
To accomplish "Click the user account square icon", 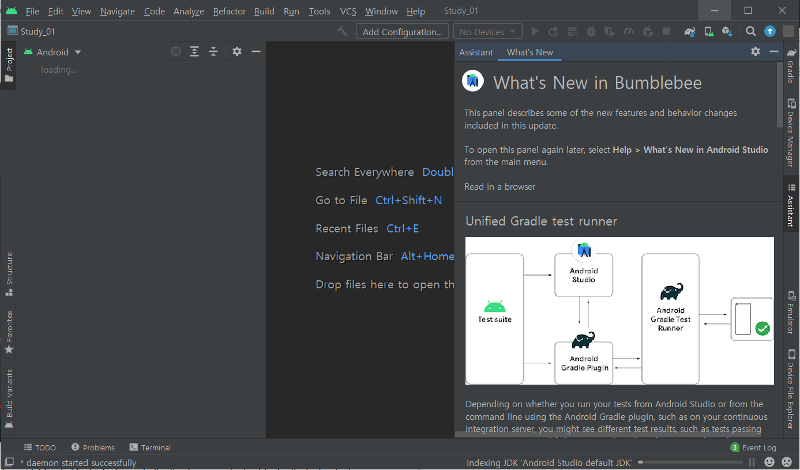I will pos(788,32).
